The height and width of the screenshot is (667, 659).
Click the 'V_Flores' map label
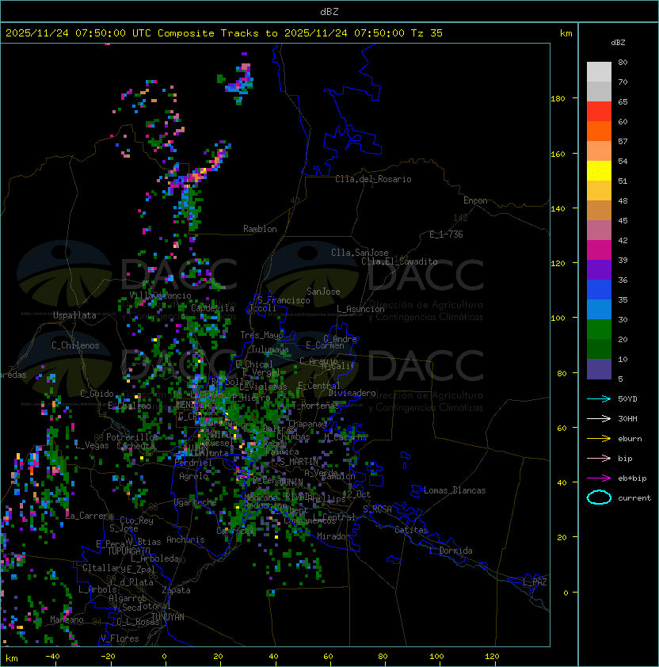coord(120,638)
